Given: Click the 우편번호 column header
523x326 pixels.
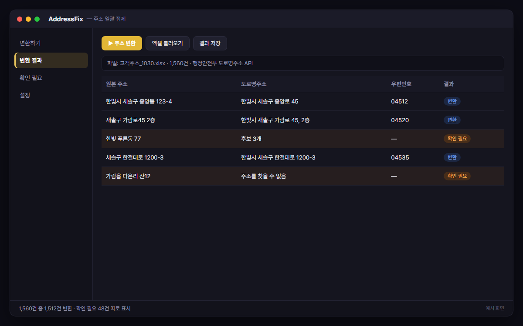Looking at the screenshot, I should point(401,84).
